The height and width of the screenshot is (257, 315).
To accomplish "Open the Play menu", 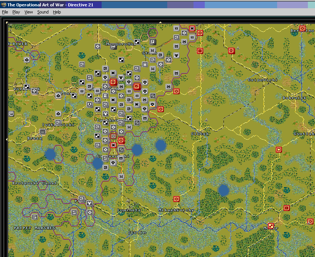I will pyautogui.click(x=16, y=12).
